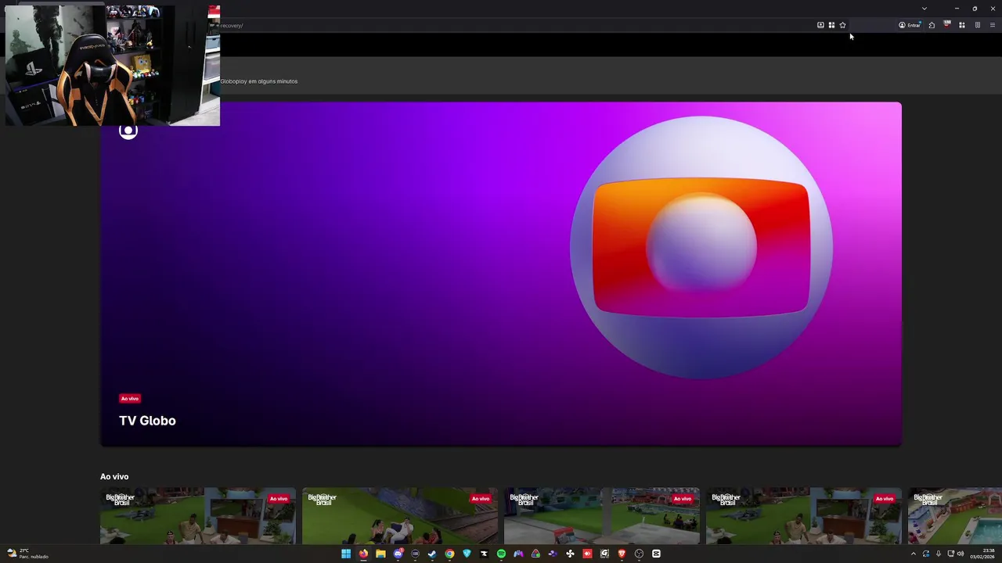This screenshot has width=1002, height=563.
Task: Open the third Big Brother Brasil live thumbnail
Action: pos(602,516)
